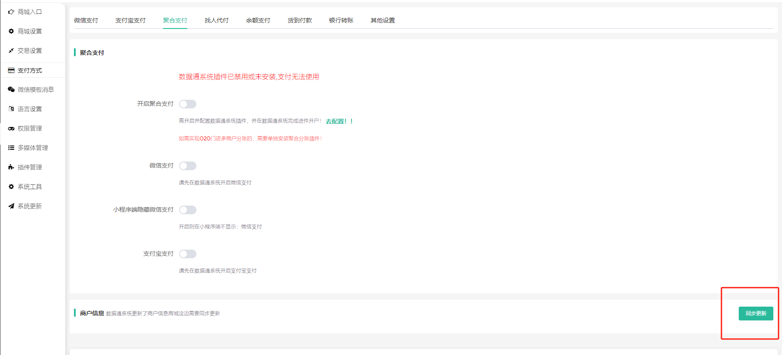Open 权限管理 in the sidebar menu
The image size is (782, 355).
click(29, 128)
